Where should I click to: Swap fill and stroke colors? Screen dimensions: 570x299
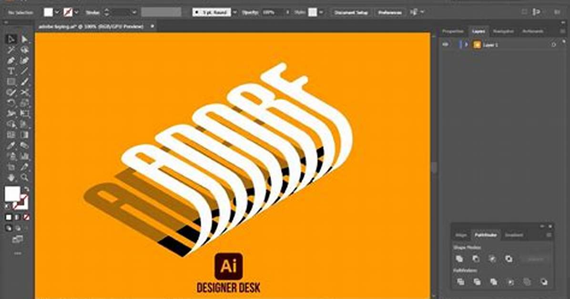click(x=26, y=189)
